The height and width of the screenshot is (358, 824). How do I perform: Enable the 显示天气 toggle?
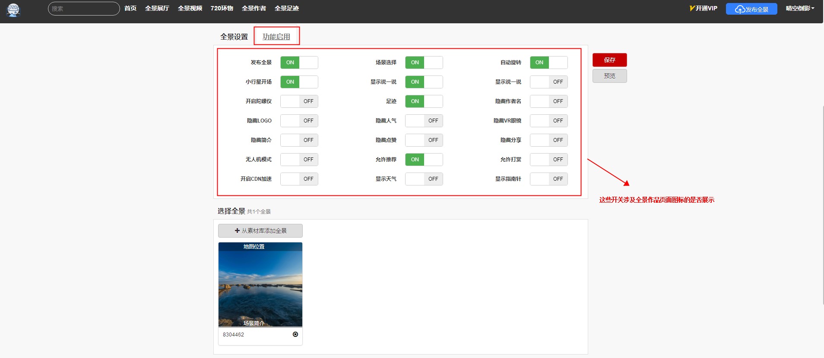(x=424, y=179)
